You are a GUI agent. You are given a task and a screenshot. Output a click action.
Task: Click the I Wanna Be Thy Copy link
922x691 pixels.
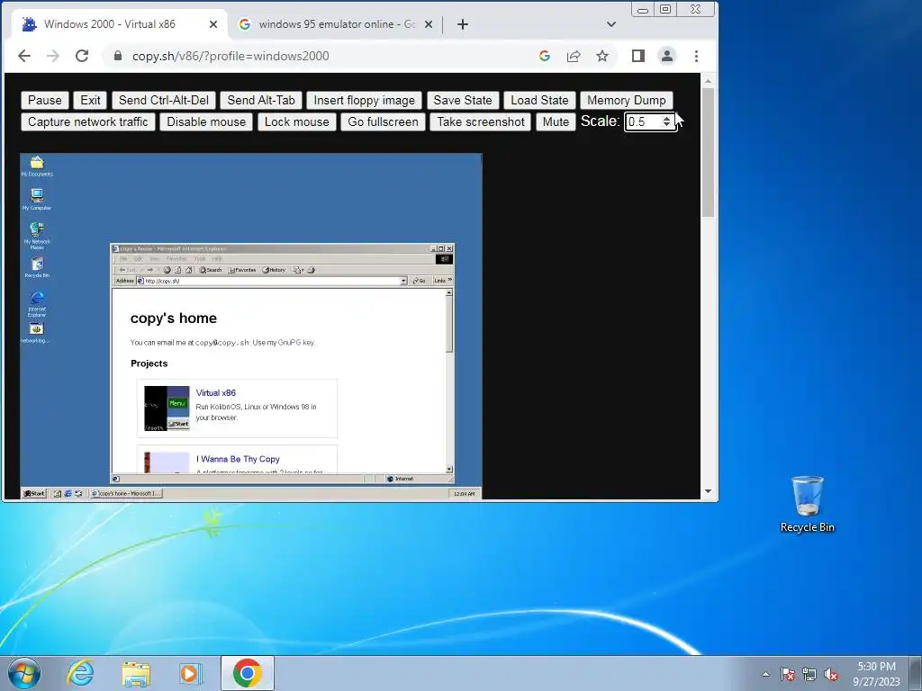pos(238,459)
